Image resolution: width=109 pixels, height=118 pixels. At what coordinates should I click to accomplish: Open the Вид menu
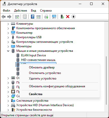[33, 11]
